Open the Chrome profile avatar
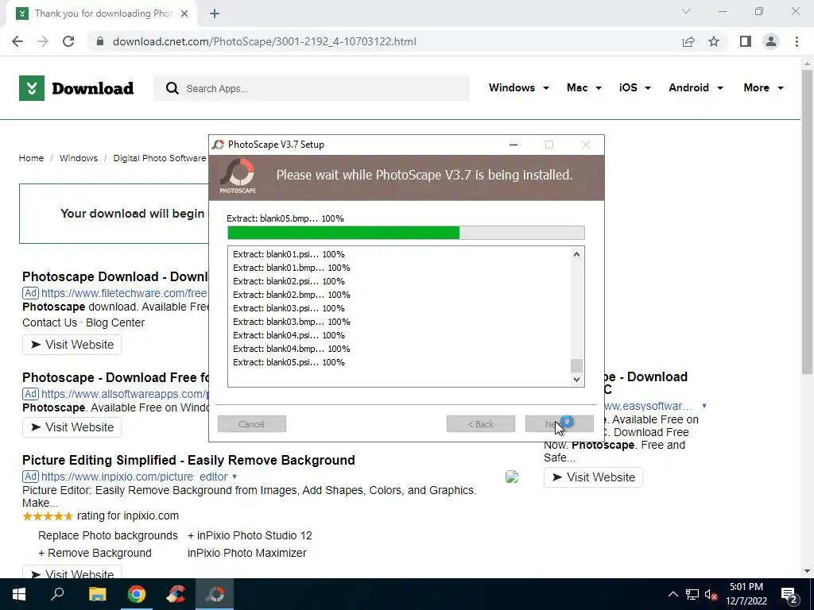Image resolution: width=814 pixels, height=610 pixels. coord(771,41)
